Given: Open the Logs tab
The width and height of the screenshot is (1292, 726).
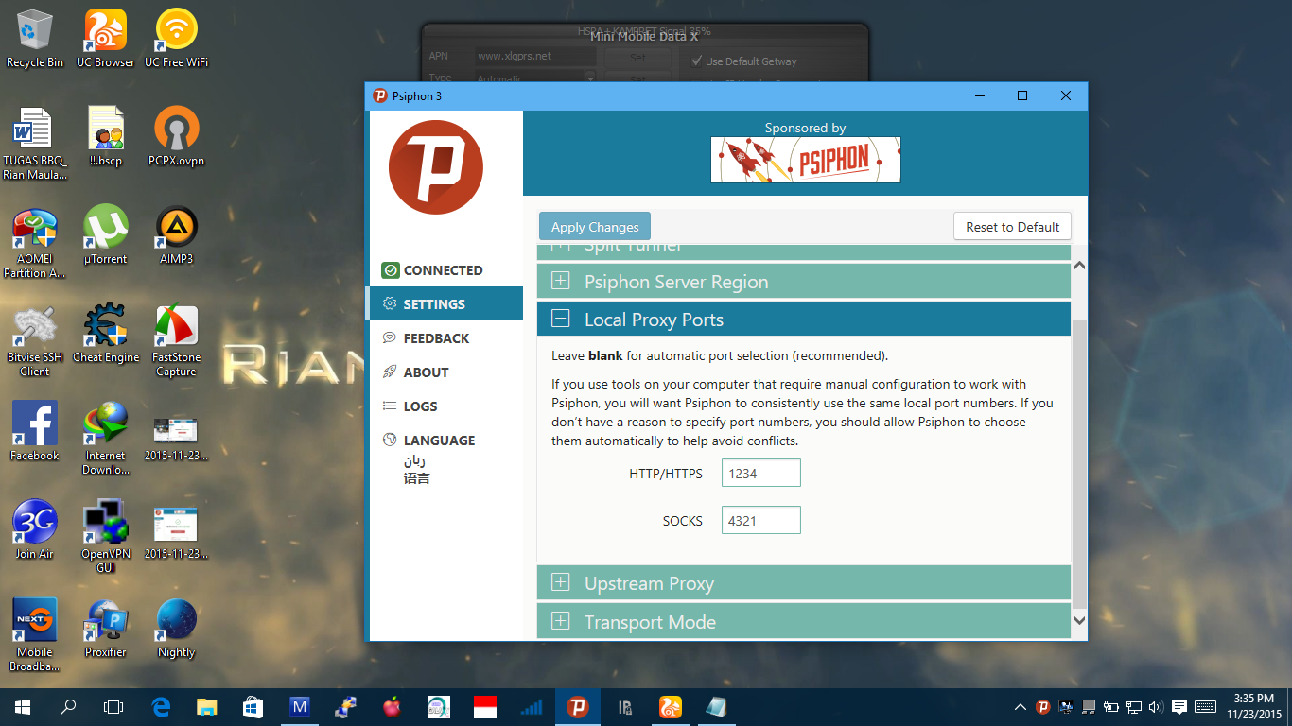Looking at the screenshot, I should tap(445, 406).
